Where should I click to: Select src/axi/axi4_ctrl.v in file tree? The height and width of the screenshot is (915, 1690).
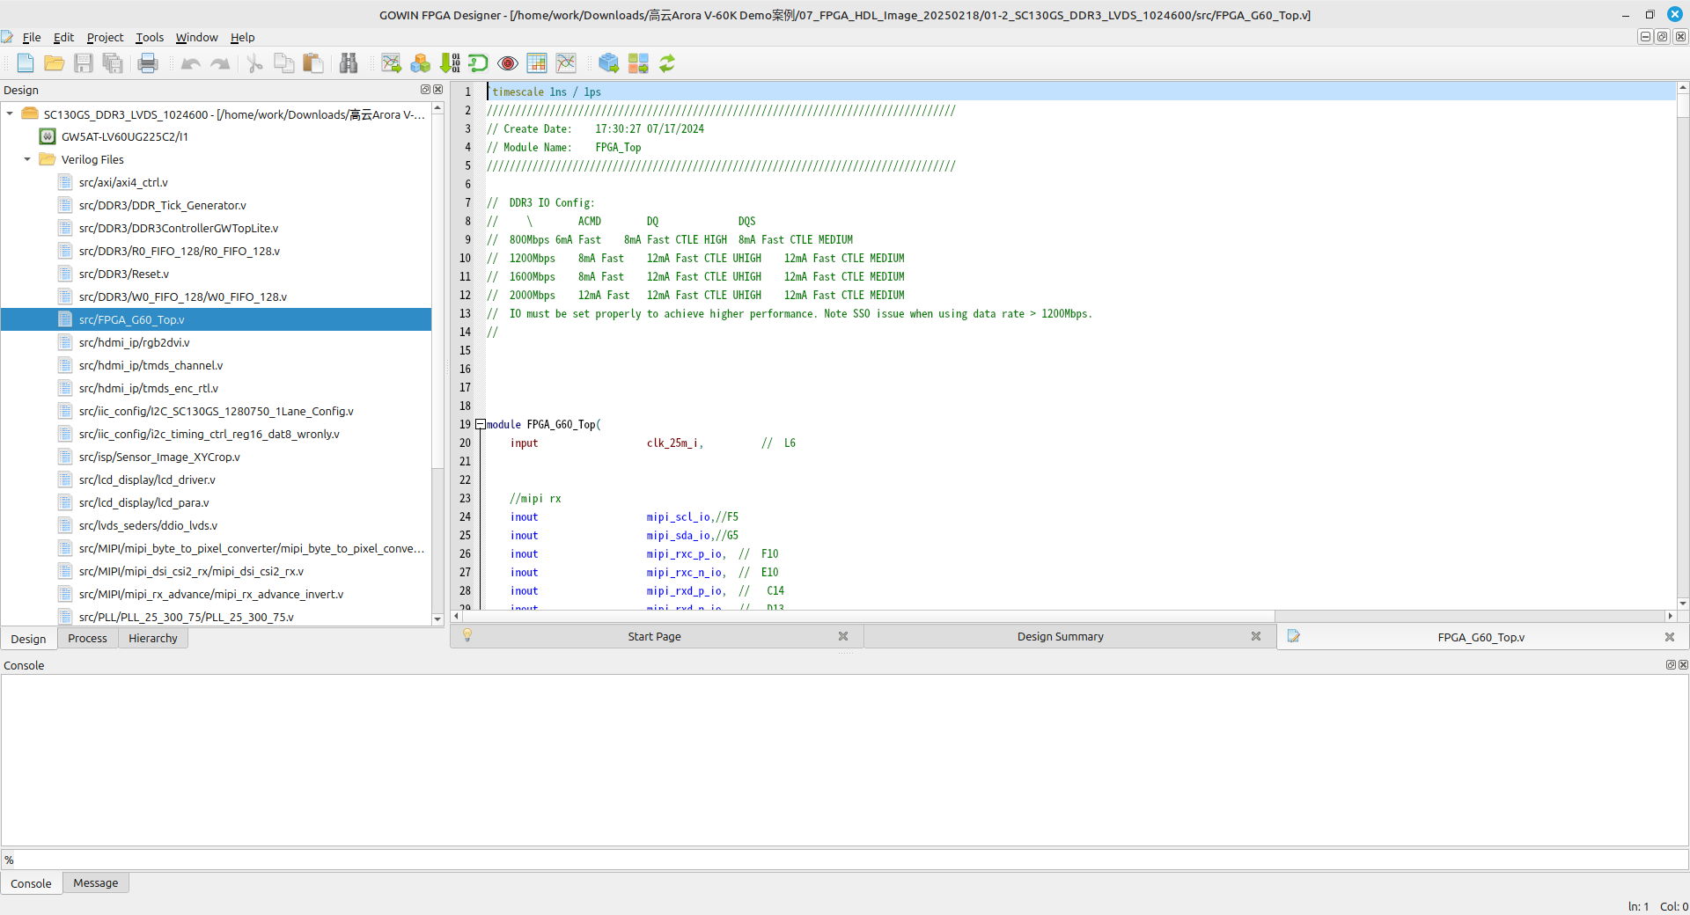[x=123, y=182]
